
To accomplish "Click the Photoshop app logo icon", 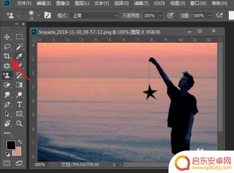I will point(7,3).
